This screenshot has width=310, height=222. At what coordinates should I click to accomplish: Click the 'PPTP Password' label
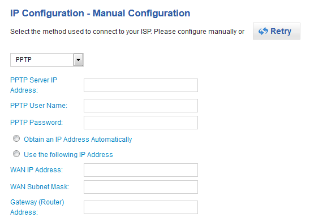[36, 123]
